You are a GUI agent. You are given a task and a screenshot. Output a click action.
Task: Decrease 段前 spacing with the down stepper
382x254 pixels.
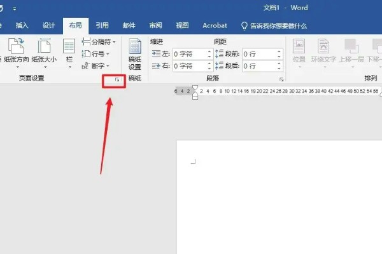pyautogui.click(x=279, y=57)
